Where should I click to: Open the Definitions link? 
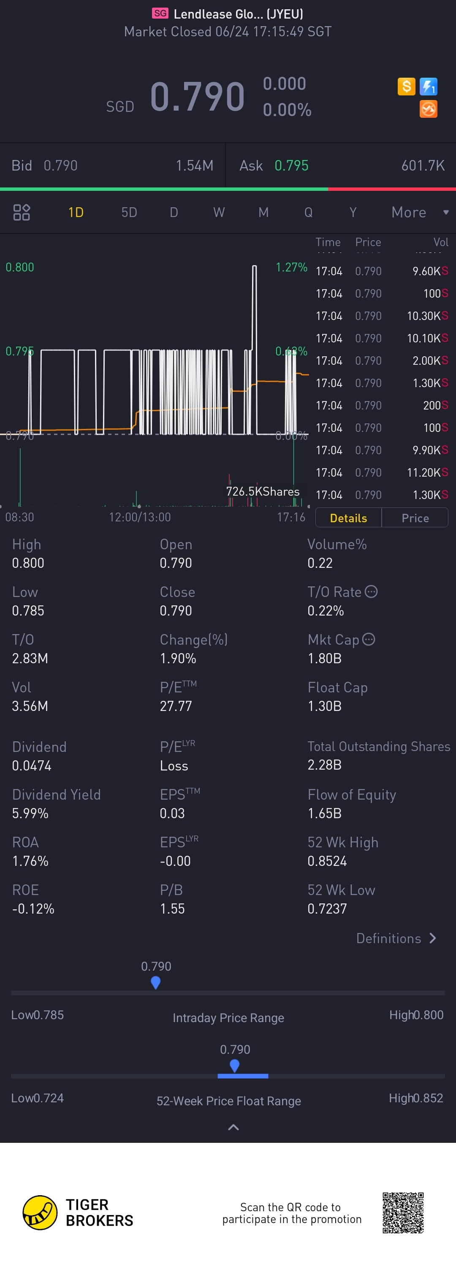pos(396,939)
